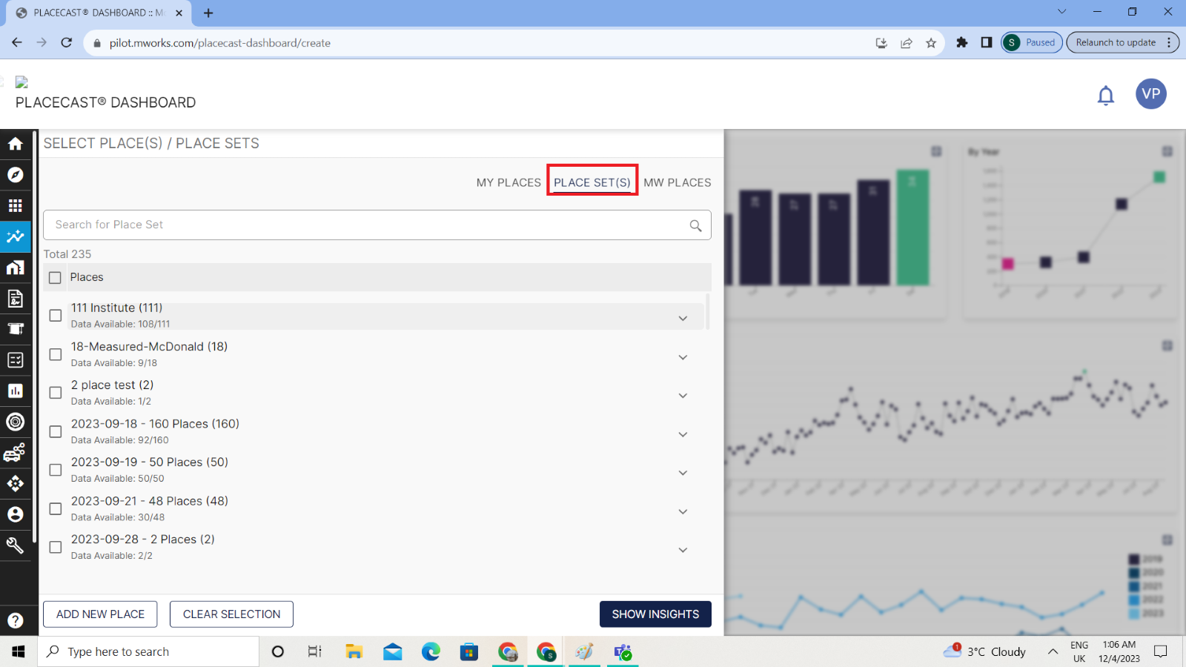Open the wrench tools sidebar icon
This screenshot has height=667, width=1186.
[x=16, y=545]
